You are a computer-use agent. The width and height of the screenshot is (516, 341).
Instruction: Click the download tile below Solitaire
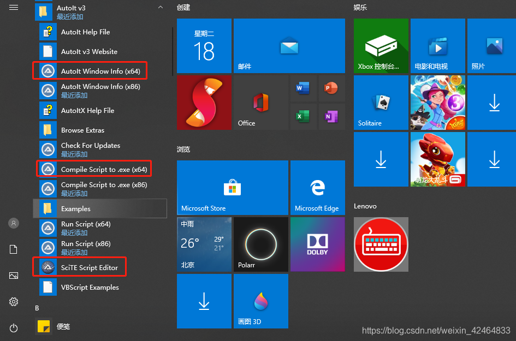[x=381, y=159]
